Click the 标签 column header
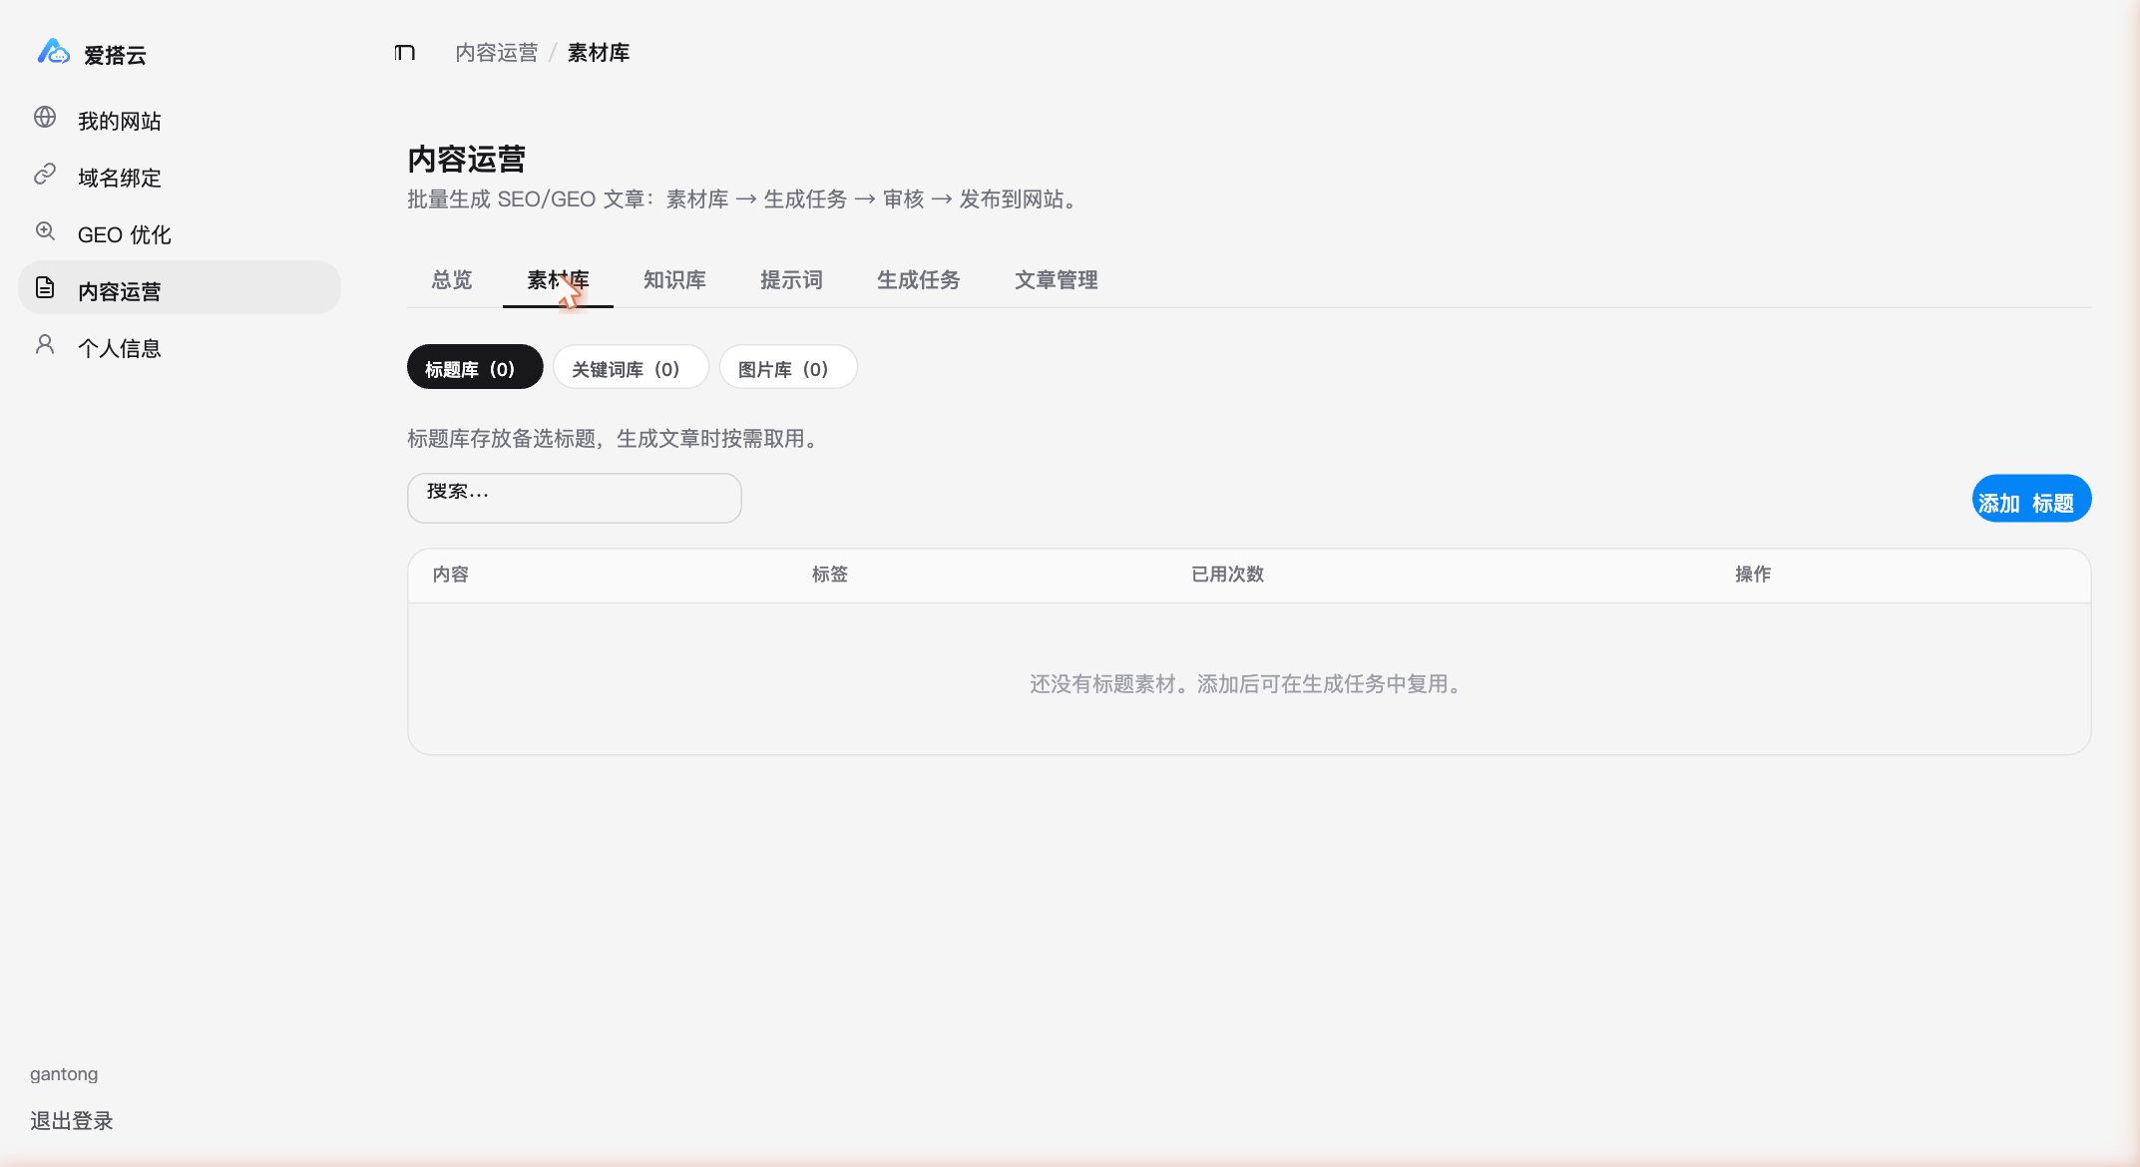The image size is (2140, 1167). 830,575
